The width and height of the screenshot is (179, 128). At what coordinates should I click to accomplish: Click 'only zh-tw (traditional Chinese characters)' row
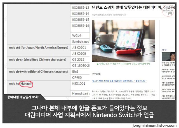point(39,75)
